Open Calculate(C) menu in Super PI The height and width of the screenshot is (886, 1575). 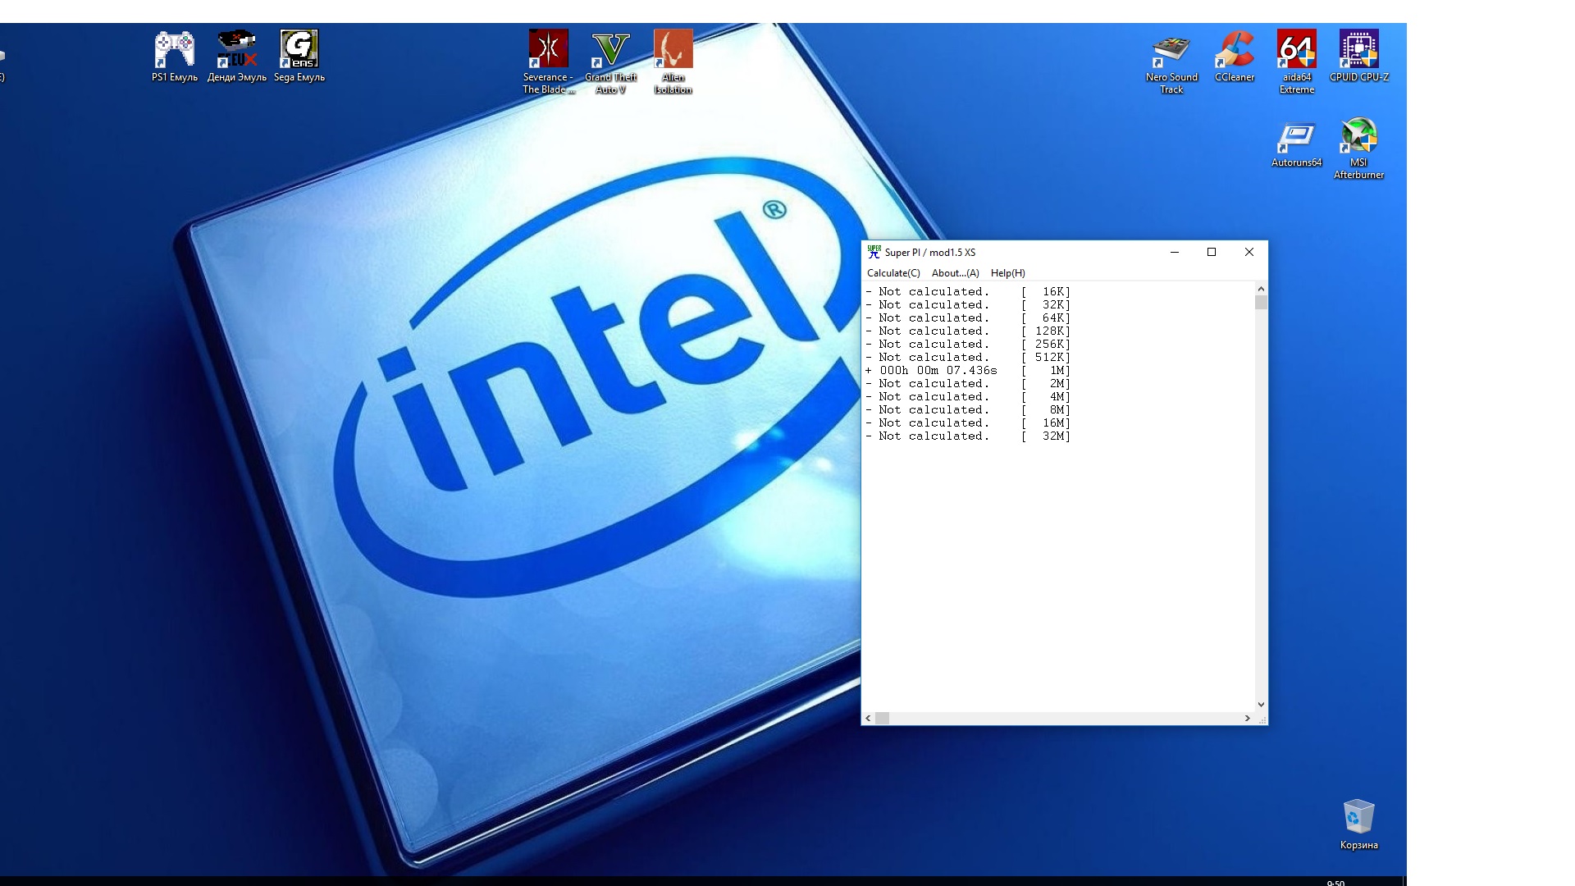click(893, 273)
